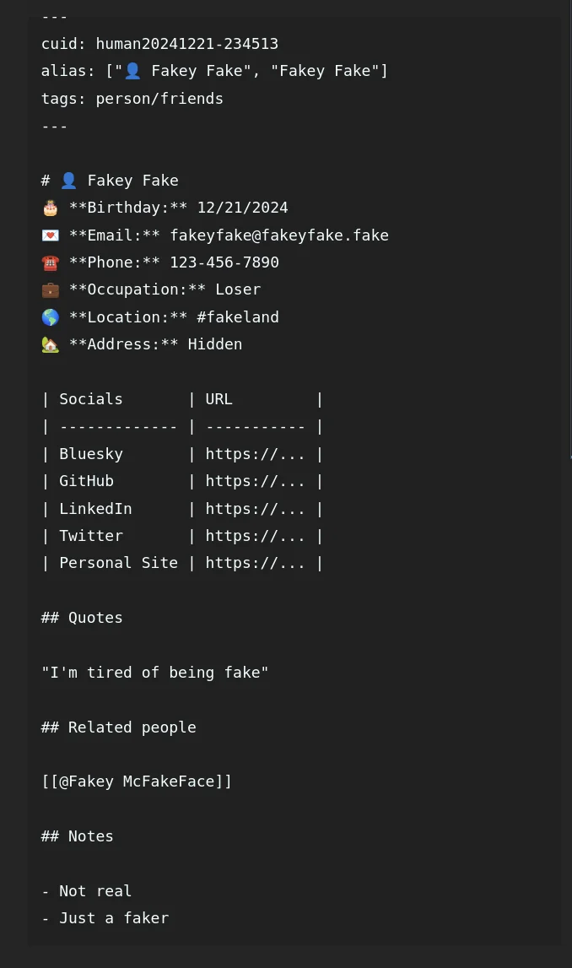Place cursor on the Quotes heading

[x=94, y=618]
